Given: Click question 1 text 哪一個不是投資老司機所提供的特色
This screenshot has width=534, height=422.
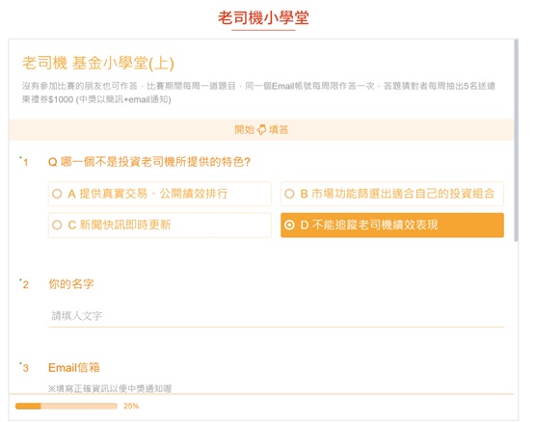Looking at the screenshot, I should tap(149, 162).
